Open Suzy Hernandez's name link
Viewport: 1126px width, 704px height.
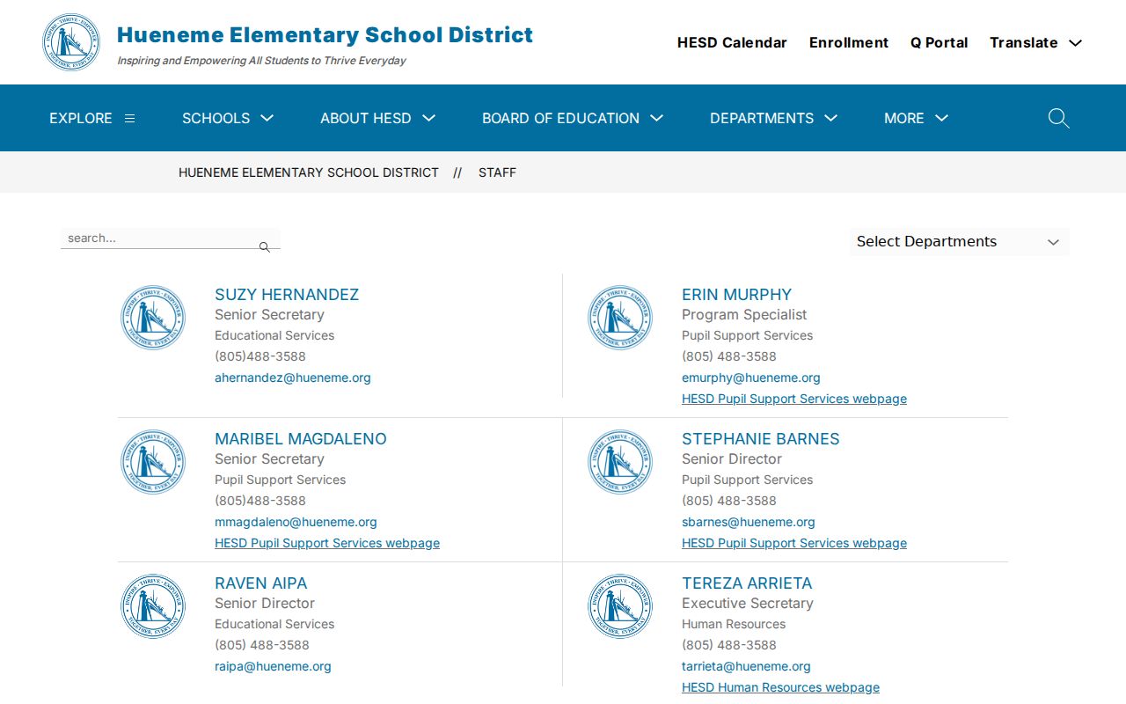tap(287, 295)
